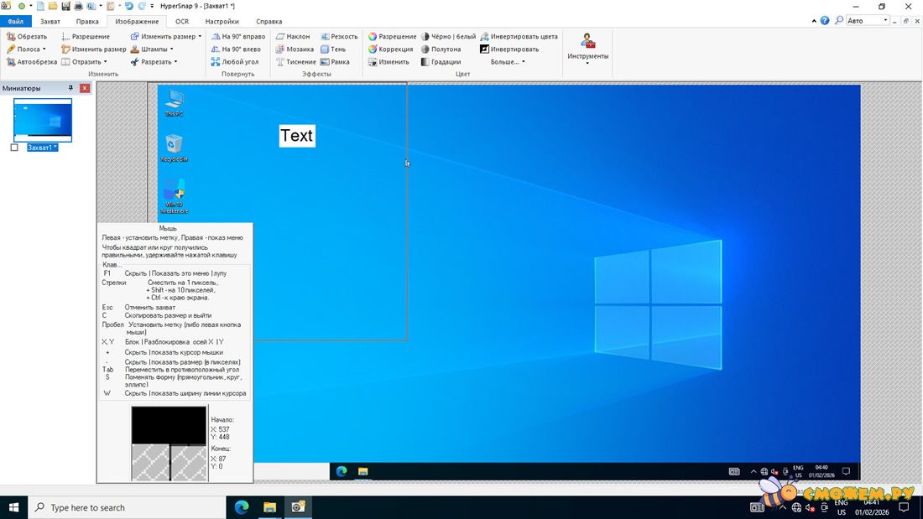The width and height of the screenshot is (923, 519).
Task: Click Инвертировать цвета in the Цвет group
Action: click(x=519, y=37)
